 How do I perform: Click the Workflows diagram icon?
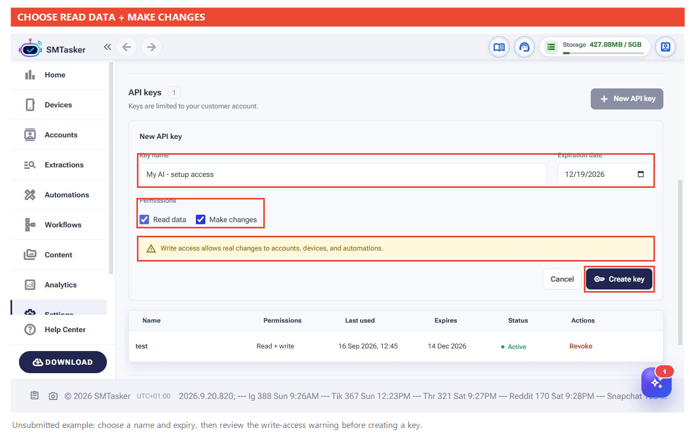click(30, 225)
